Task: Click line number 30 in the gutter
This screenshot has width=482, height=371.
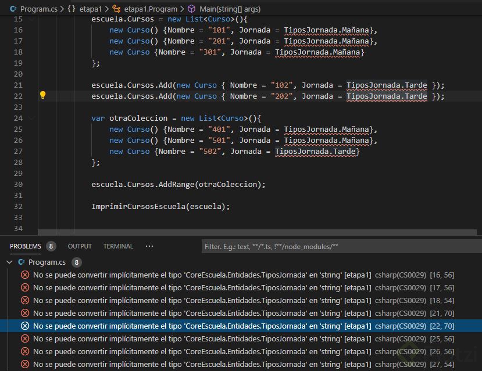Action: point(18,184)
